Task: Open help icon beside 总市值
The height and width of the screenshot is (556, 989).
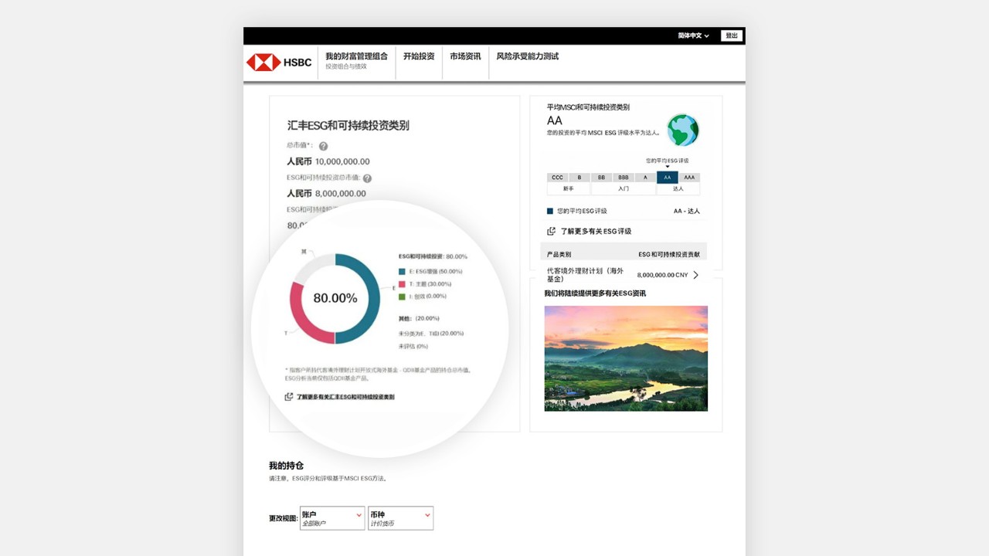Action: tap(323, 146)
